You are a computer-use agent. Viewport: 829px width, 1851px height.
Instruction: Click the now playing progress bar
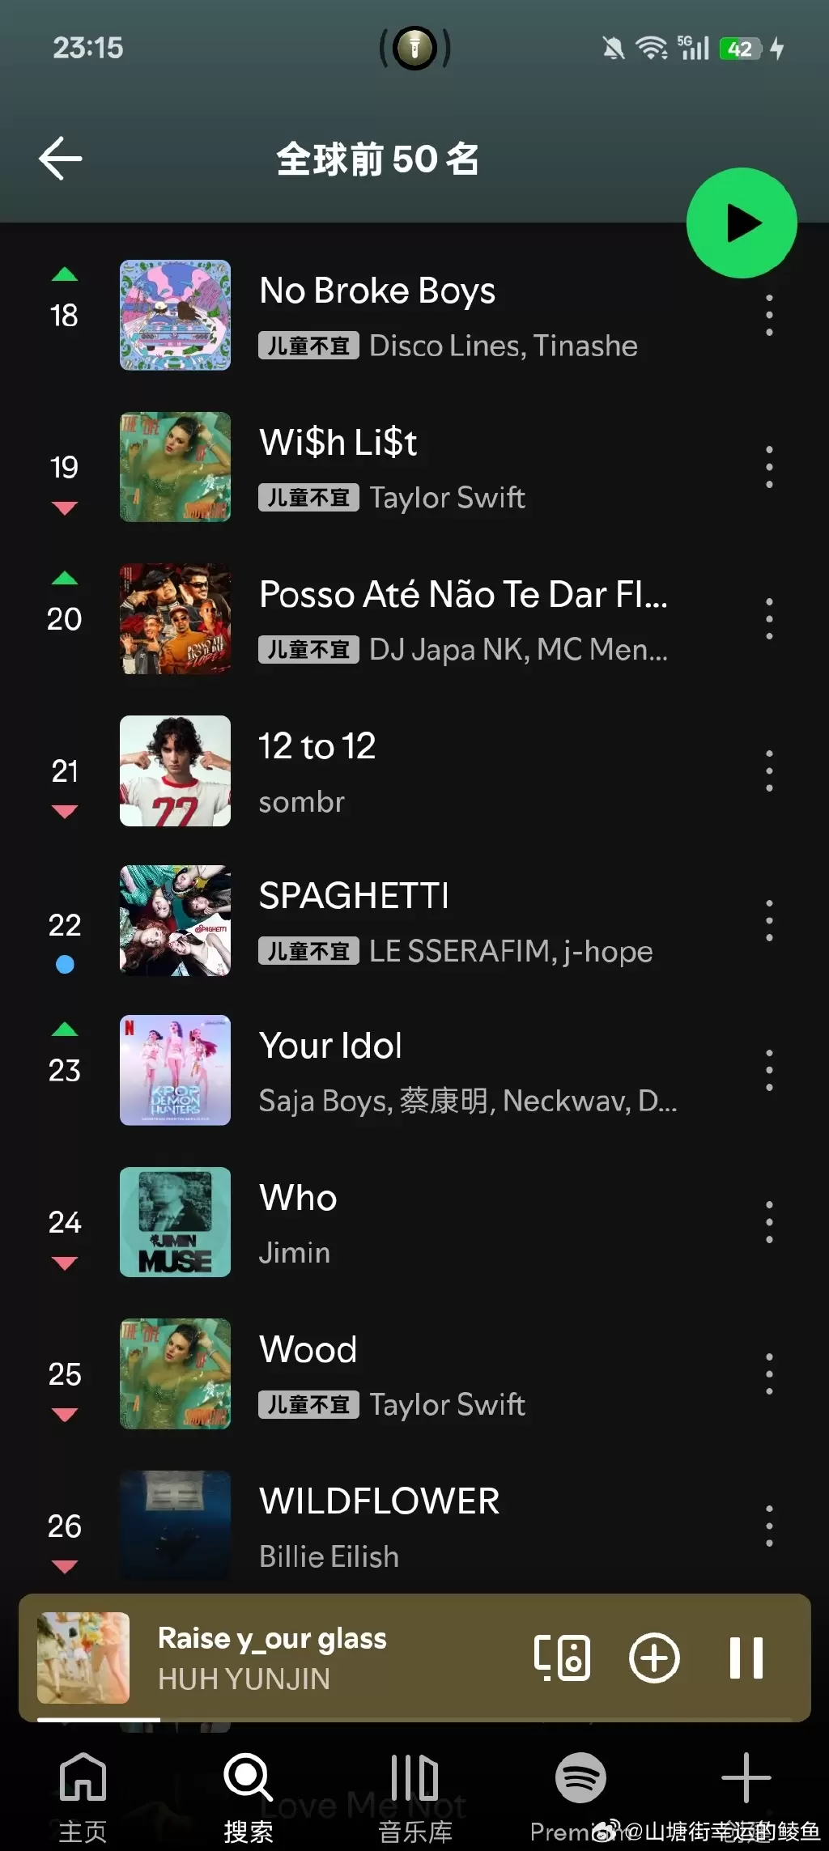[414, 1719]
